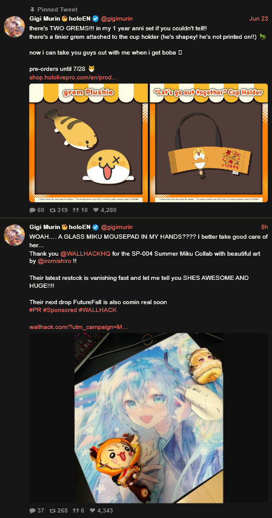
Task: Open the wallhack.com campaign link
Action: (78, 327)
